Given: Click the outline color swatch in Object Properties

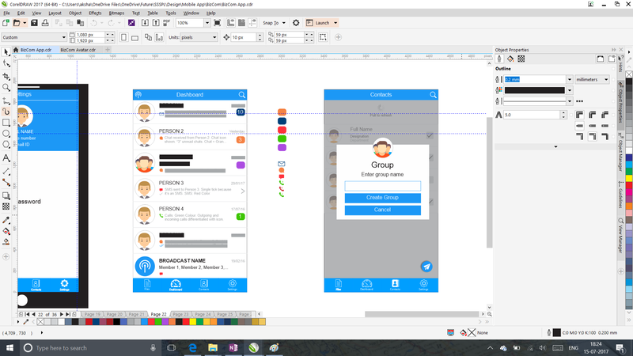Looking at the screenshot, I should (x=535, y=90).
